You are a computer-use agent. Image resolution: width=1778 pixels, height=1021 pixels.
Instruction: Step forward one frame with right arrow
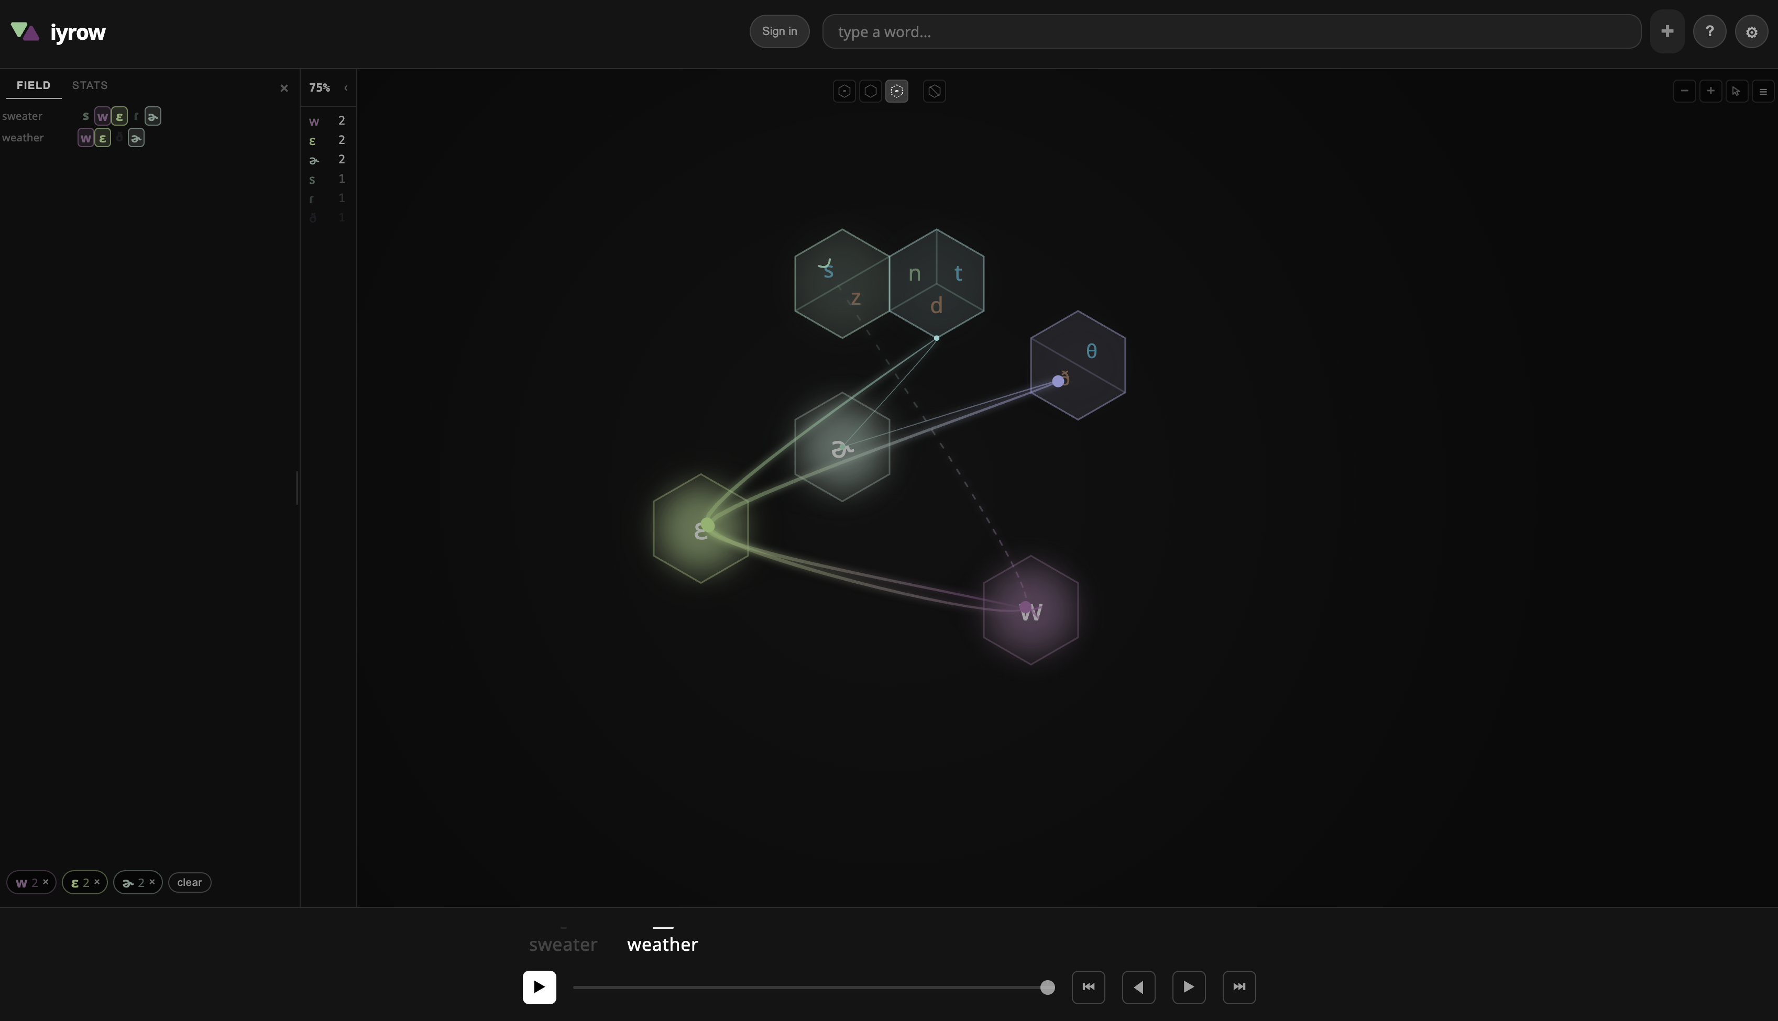(1189, 987)
